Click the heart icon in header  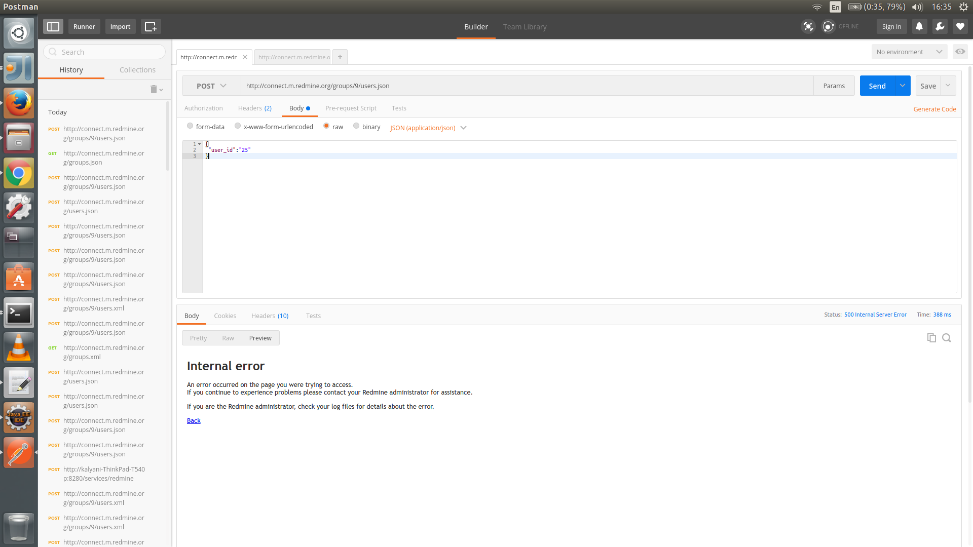(960, 26)
